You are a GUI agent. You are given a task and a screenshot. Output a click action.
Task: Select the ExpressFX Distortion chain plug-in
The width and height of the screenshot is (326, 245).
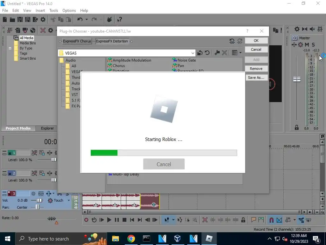(x=112, y=41)
